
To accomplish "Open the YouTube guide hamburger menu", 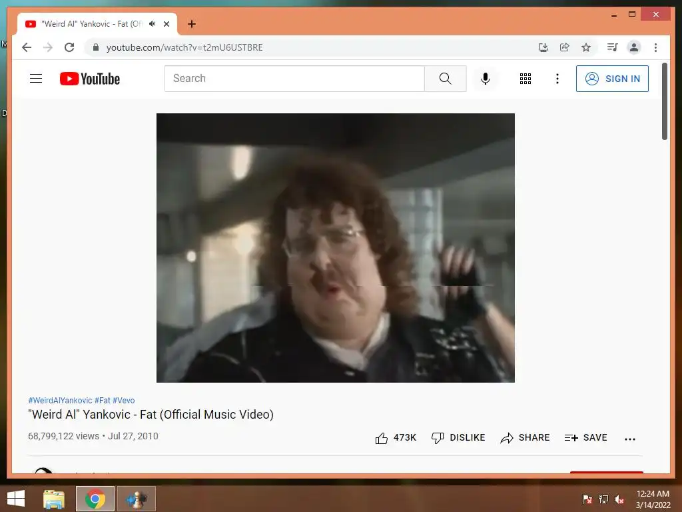I will tap(36, 79).
